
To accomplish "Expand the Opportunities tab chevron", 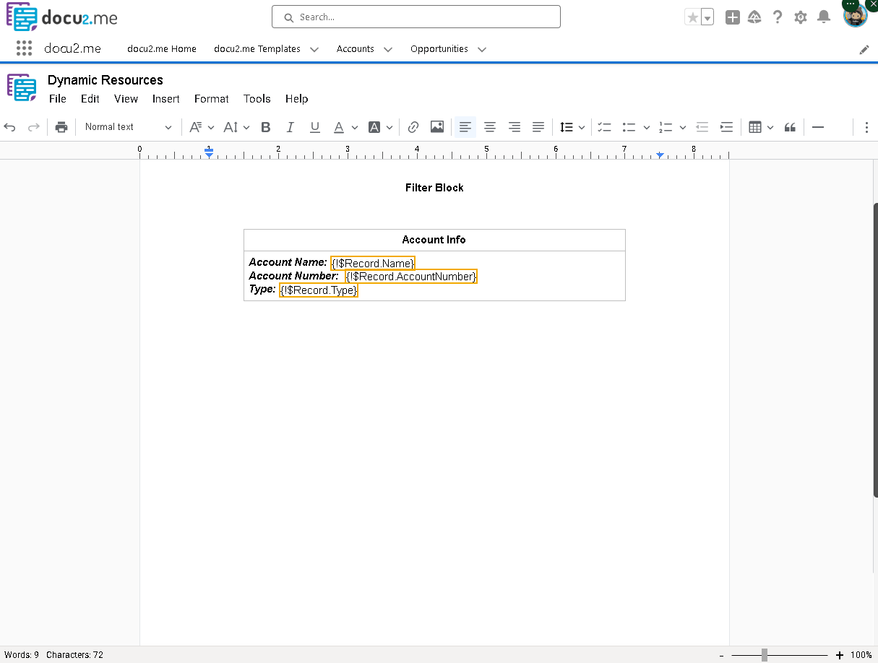I will 482,49.
